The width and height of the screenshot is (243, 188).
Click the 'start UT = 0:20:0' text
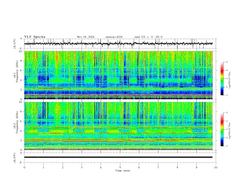(x=148, y=37)
